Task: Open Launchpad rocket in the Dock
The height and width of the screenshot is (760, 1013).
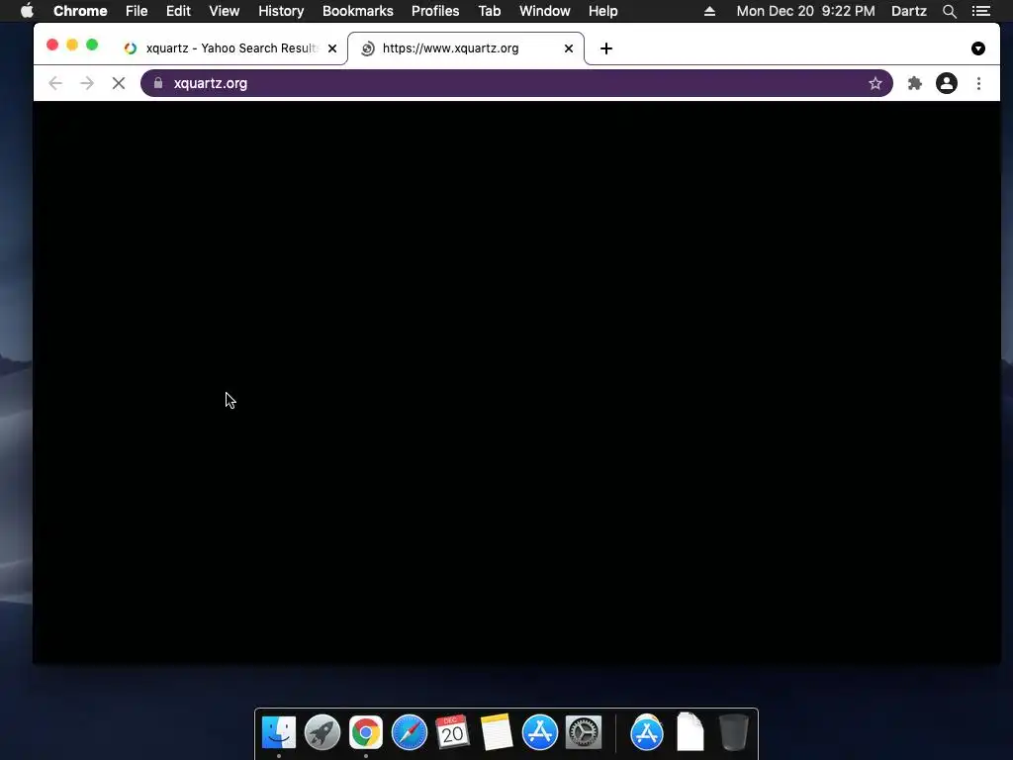Action: 322,732
